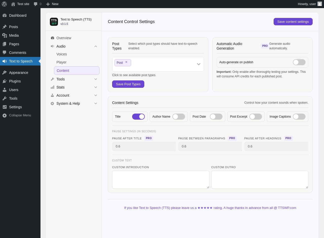Enable the Author Name toggle

coord(179,117)
